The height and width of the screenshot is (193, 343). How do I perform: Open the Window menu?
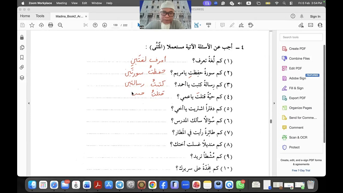pyautogui.click(x=97, y=3)
